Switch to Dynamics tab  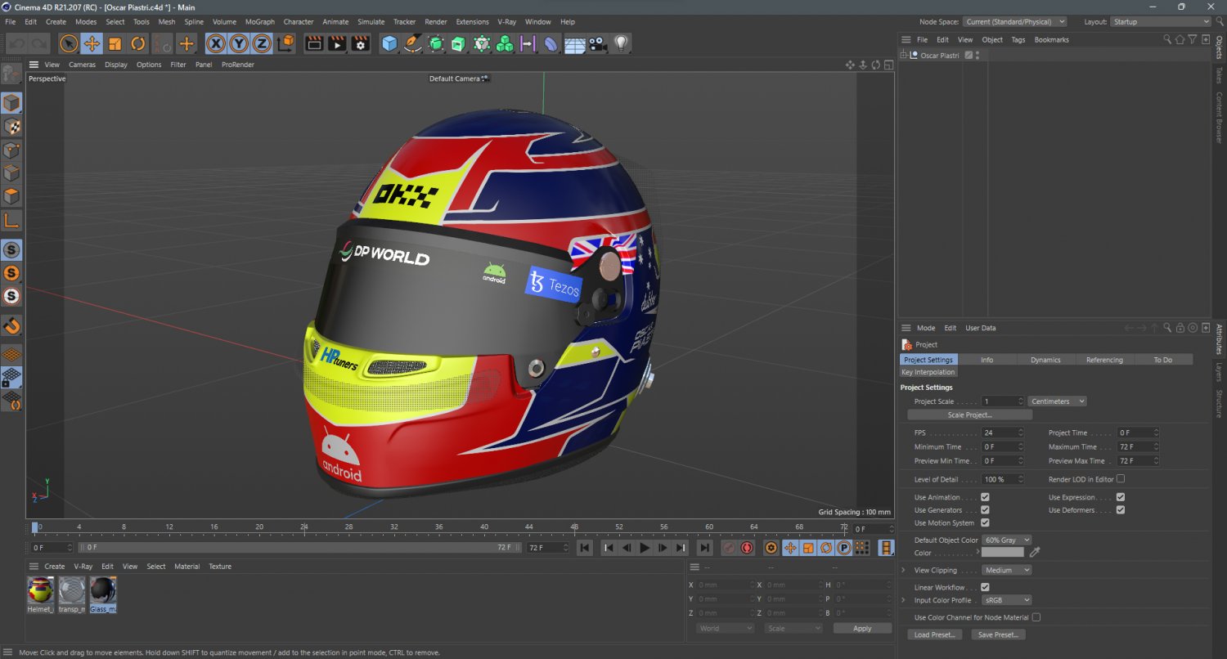tap(1045, 360)
